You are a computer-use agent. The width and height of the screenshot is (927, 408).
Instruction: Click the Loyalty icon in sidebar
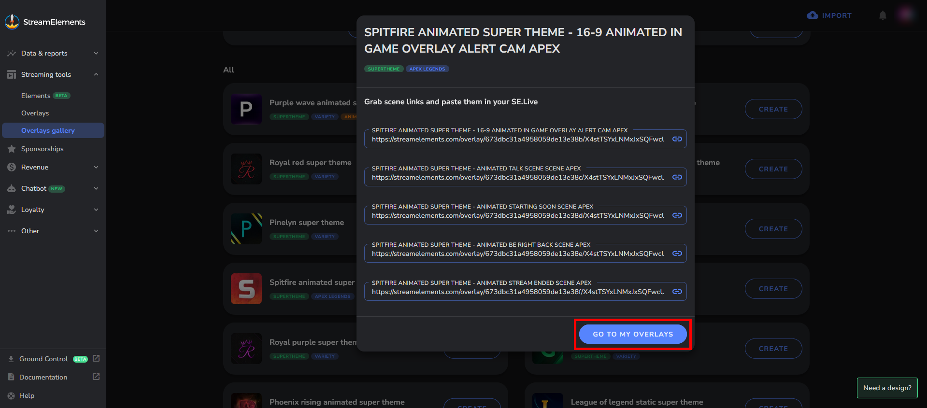pos(12,210)
